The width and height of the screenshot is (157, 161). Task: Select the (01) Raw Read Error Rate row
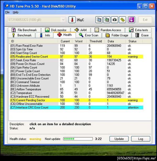coord(76,46)
